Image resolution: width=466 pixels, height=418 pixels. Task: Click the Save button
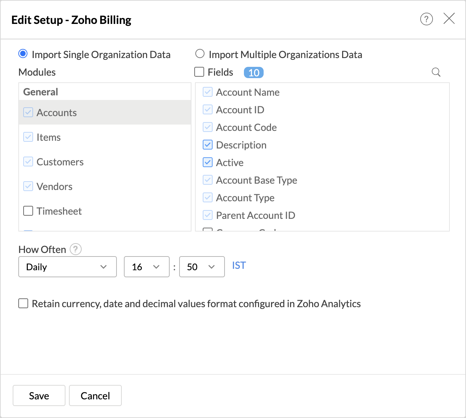click(39, 395)
